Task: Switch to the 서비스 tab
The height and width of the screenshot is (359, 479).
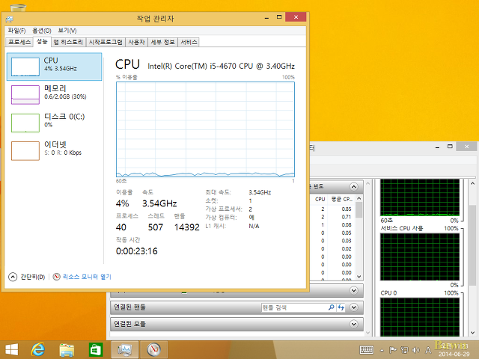Action: click(189, 42)
